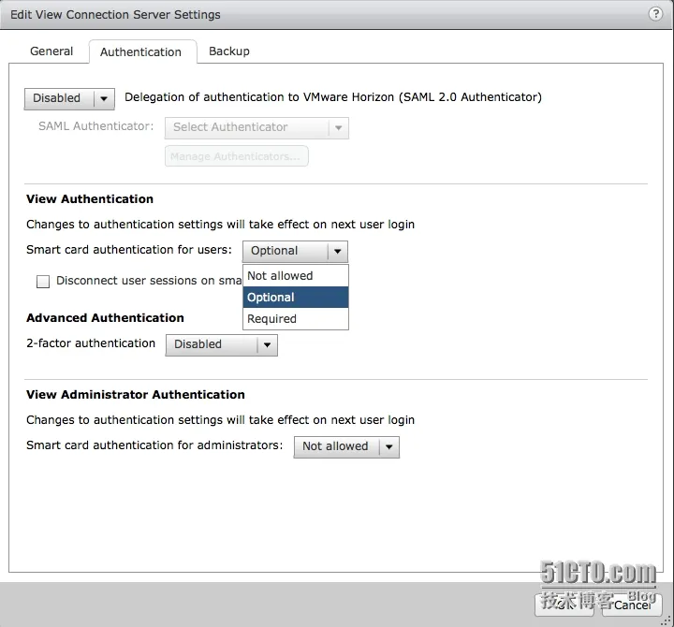674x627 pixels.
Task: Open the 2-factor authentication dropdown
Action: point(221,344)
